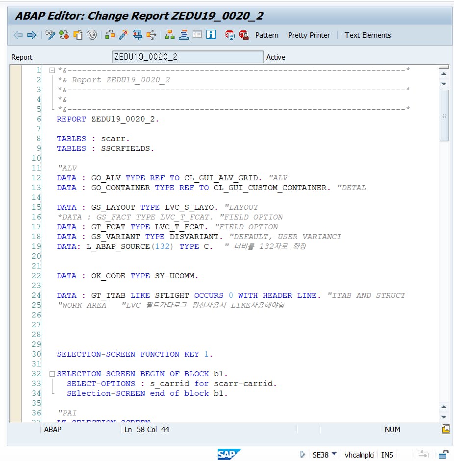
Task: Activate the program with the magic wand icon
Action: (x=124, y=35)
